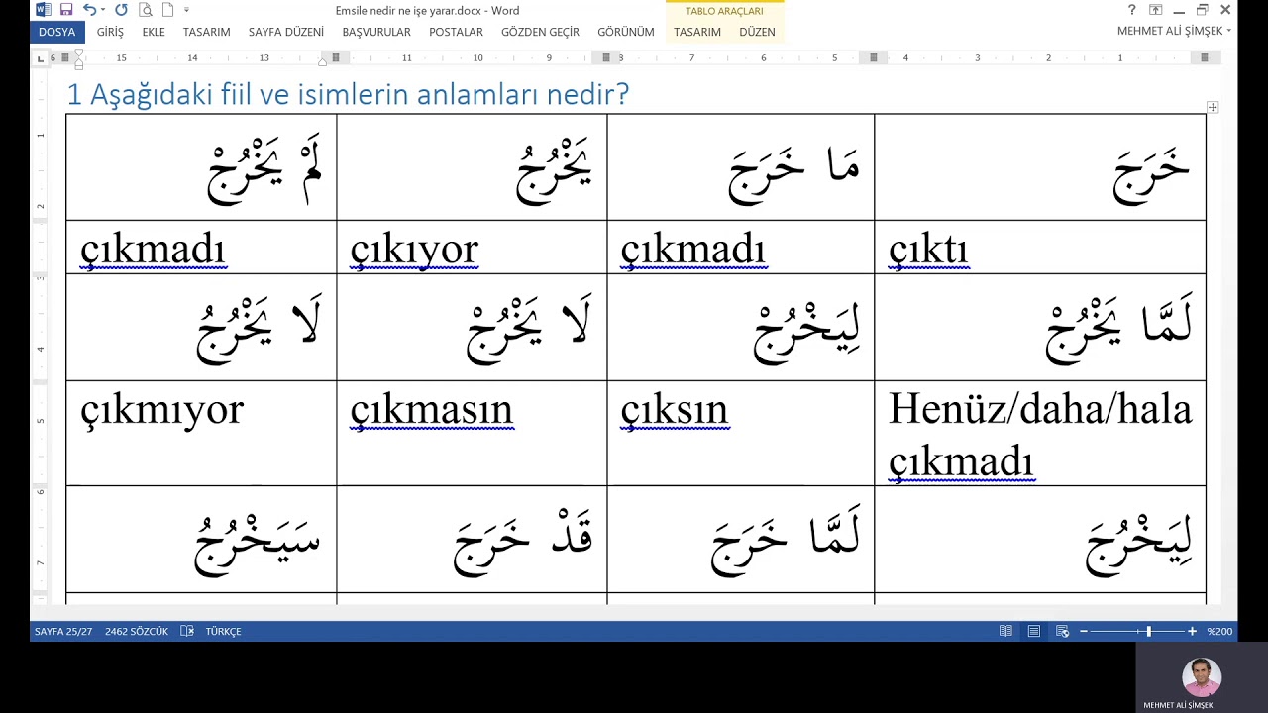Undo the last action with the undo arrow
This screenshot has height=713, width=1268.
pyautogui.click(x=89, y=10)
